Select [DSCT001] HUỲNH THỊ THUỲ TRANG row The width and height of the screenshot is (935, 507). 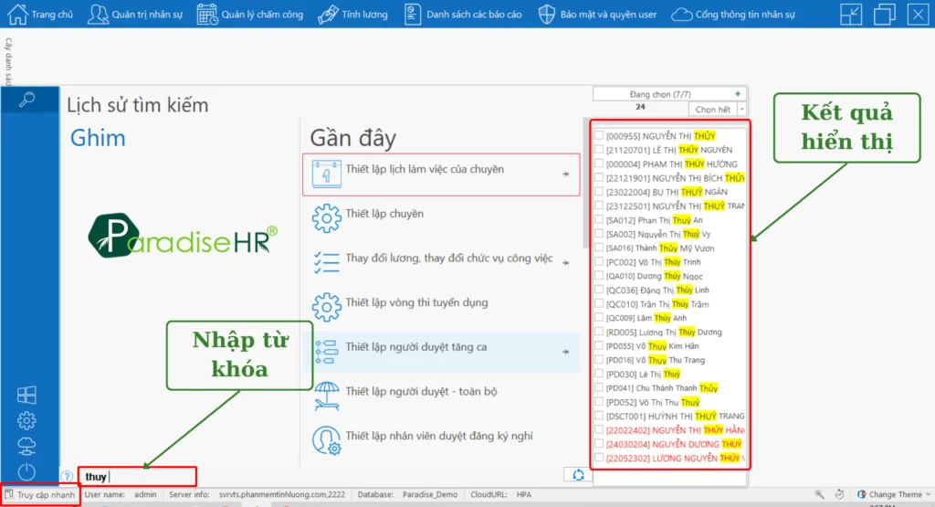(669, 416)
